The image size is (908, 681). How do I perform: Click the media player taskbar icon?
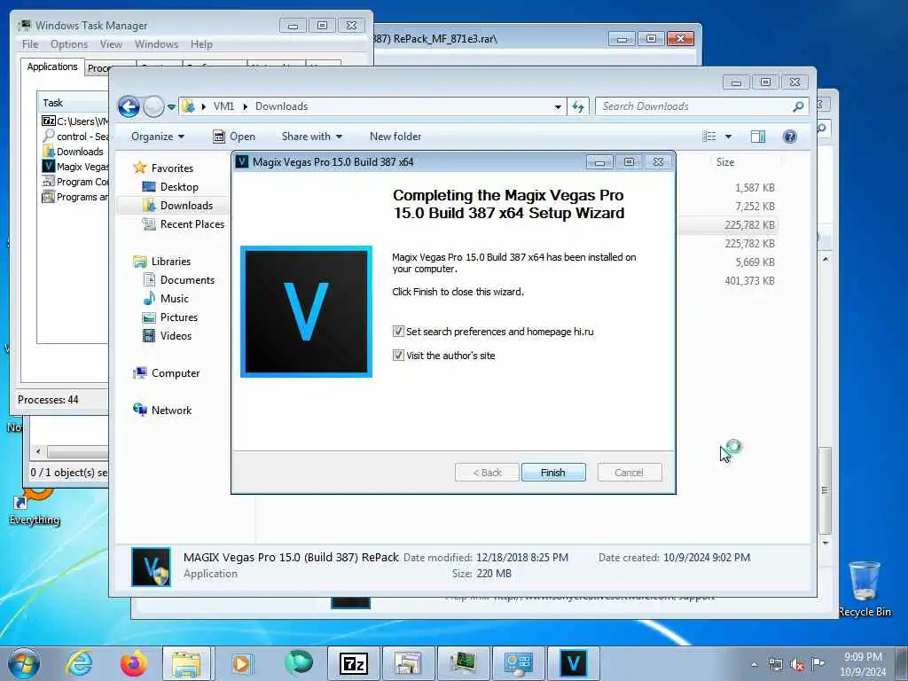(241, 663)
